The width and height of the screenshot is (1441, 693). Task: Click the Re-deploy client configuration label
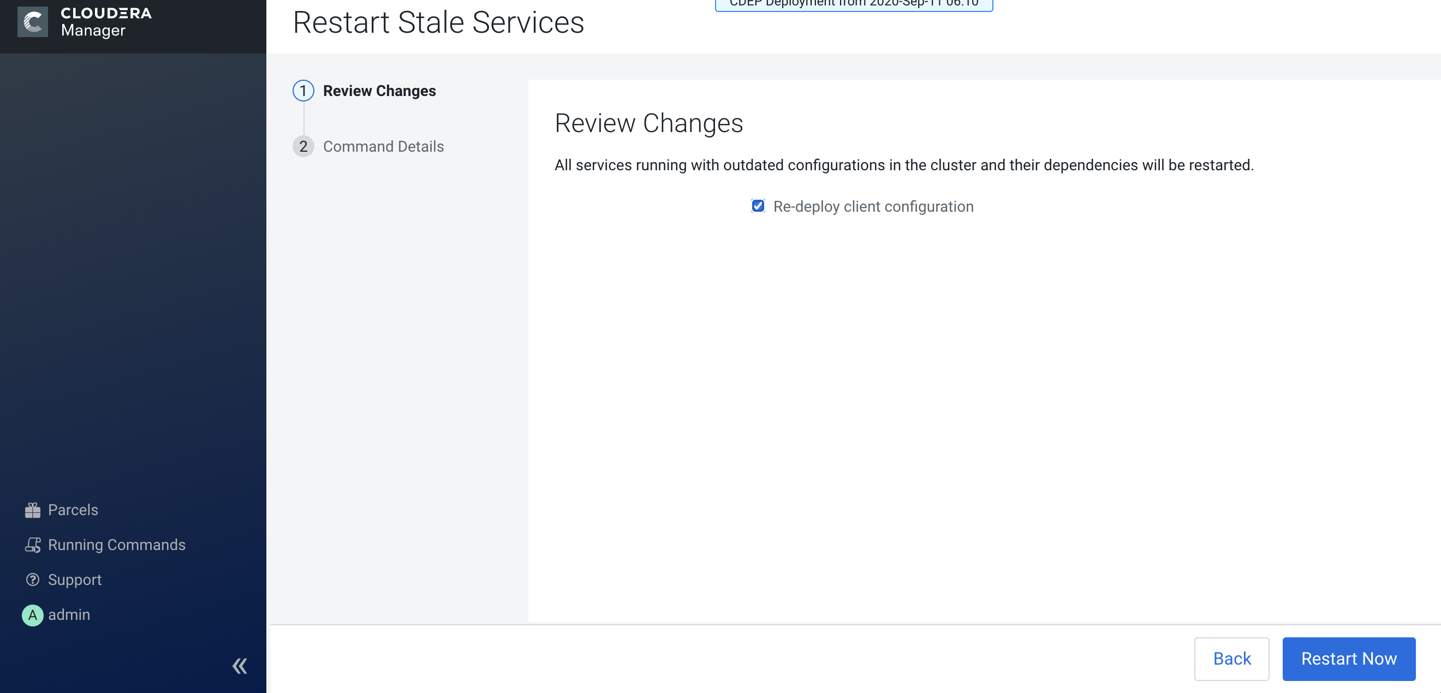pyautogui.click(x=873, y=206)
